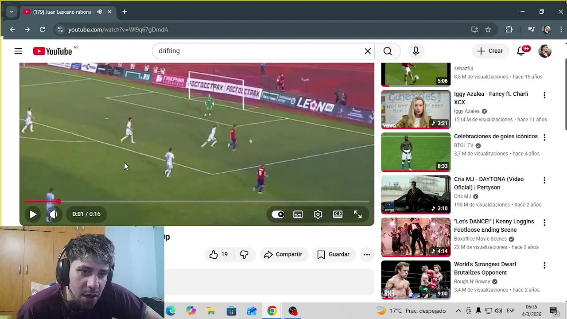
Task: Install YouTube app from address bar icon
Action: [x=475, y=30]
